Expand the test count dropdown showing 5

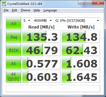(27, 21)
